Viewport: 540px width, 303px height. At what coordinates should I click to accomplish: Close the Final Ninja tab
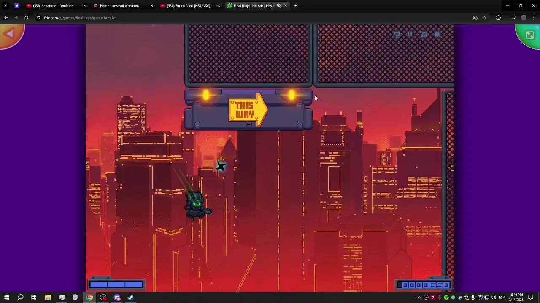click(286, 6)
